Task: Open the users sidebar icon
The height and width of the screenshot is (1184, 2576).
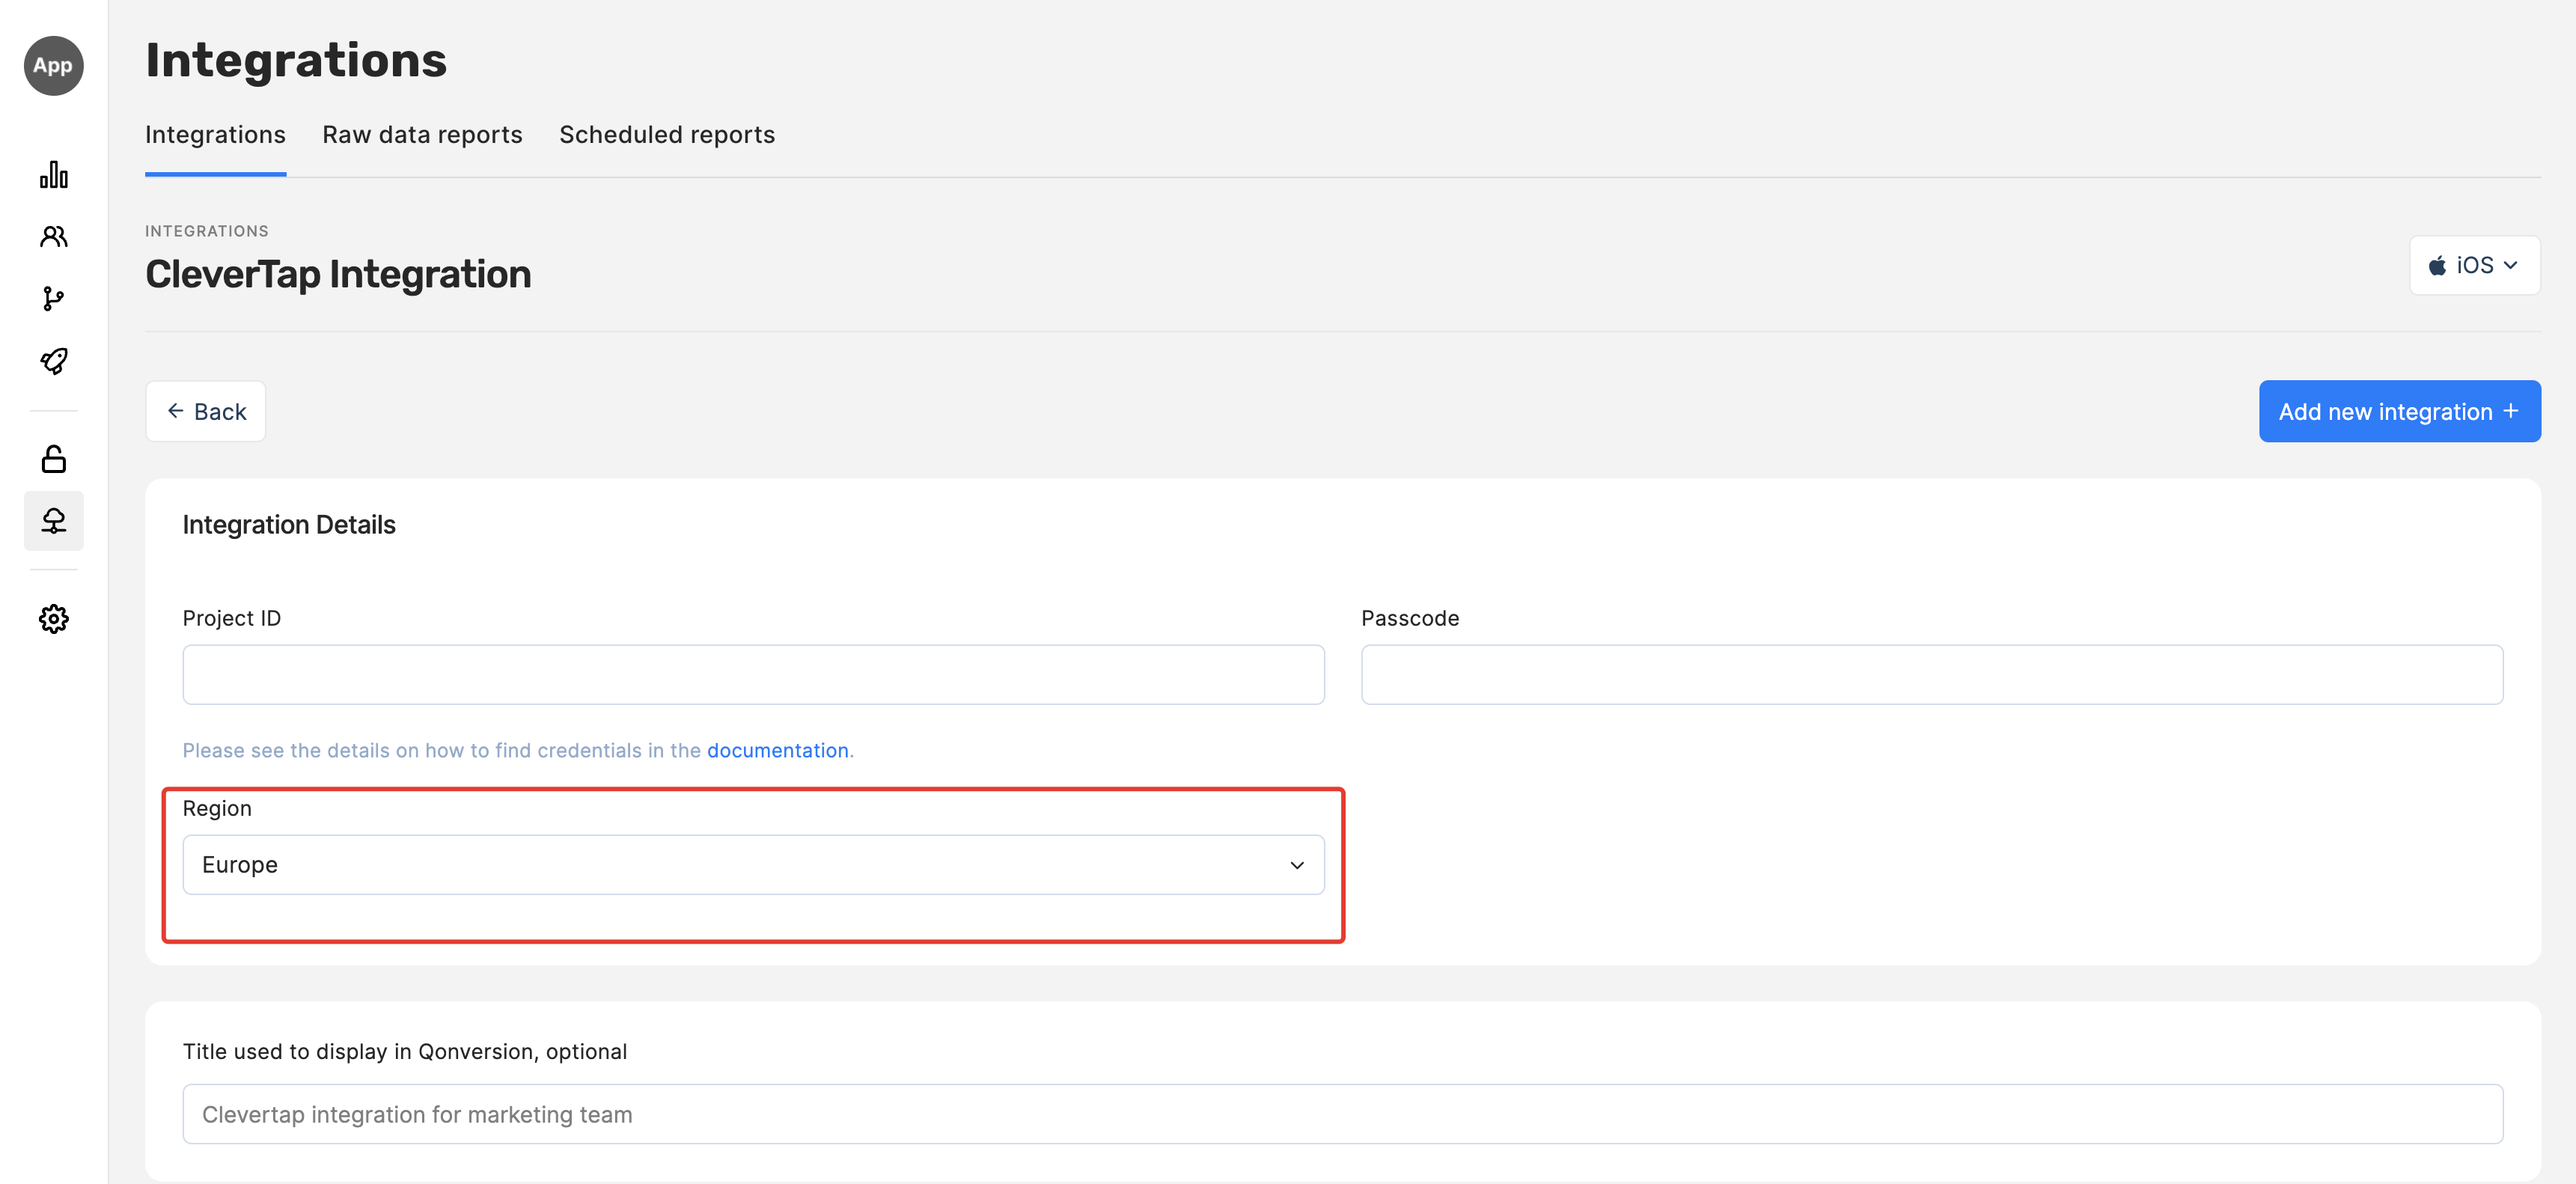Action: click(x=53, y=236)
